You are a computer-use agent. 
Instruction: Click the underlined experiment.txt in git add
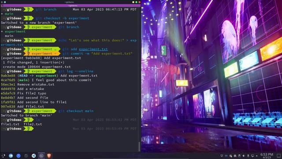click(x=93, y=49)
